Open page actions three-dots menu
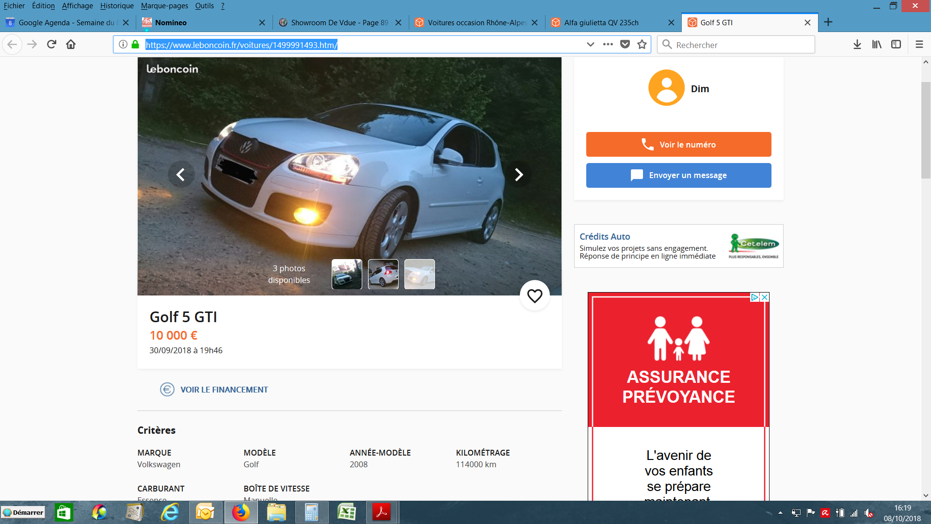The height and width of the screenshot is (524, 931). 608,44
